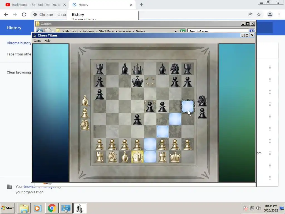285x214 pixels.
Task: Click the white bishop on c1
Action: point(125,157)
